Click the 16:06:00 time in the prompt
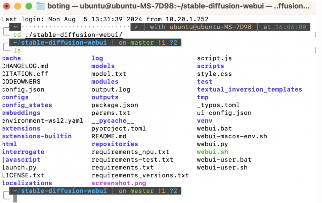Viewport: 322px width, 203px height. (x=291, y=27)
